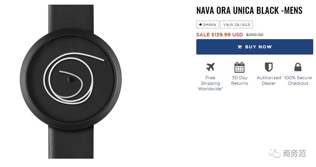Screen dimensions: 316x167
Task: Click the WeChat logo watermark icon
Action: 274,153
